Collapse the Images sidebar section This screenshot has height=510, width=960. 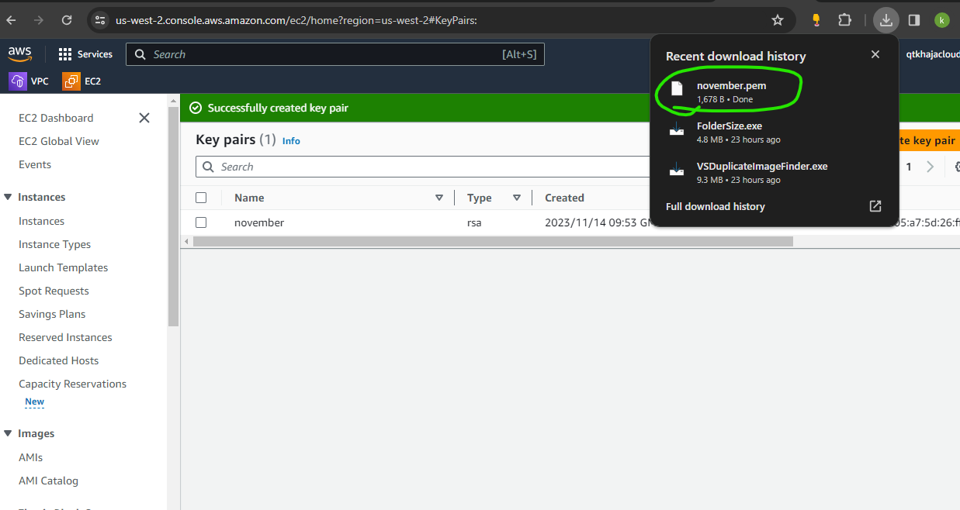(x=8, y=433)
